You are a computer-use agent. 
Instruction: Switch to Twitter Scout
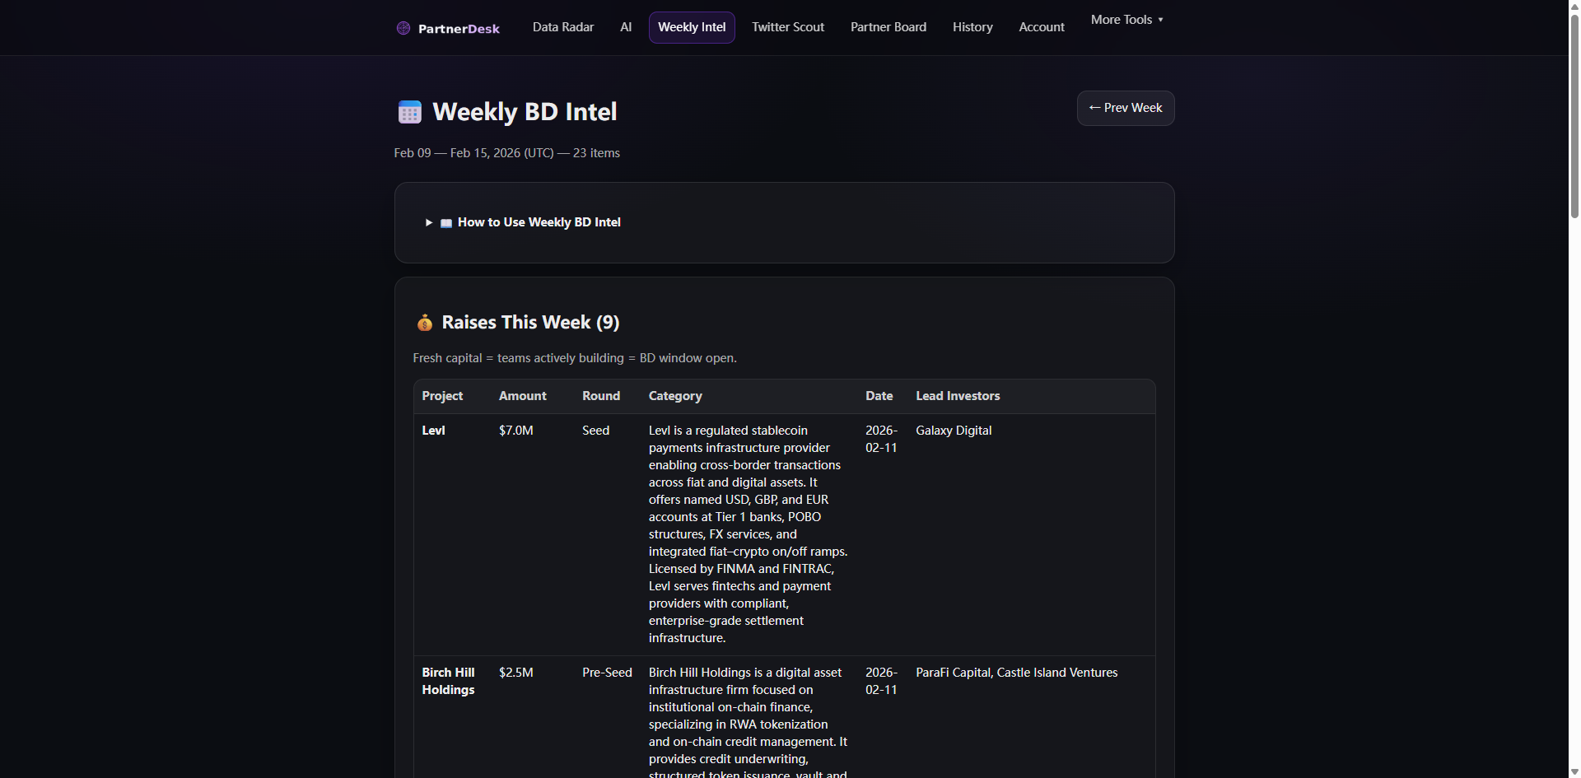pyautogui.click(x=788, y=27)
